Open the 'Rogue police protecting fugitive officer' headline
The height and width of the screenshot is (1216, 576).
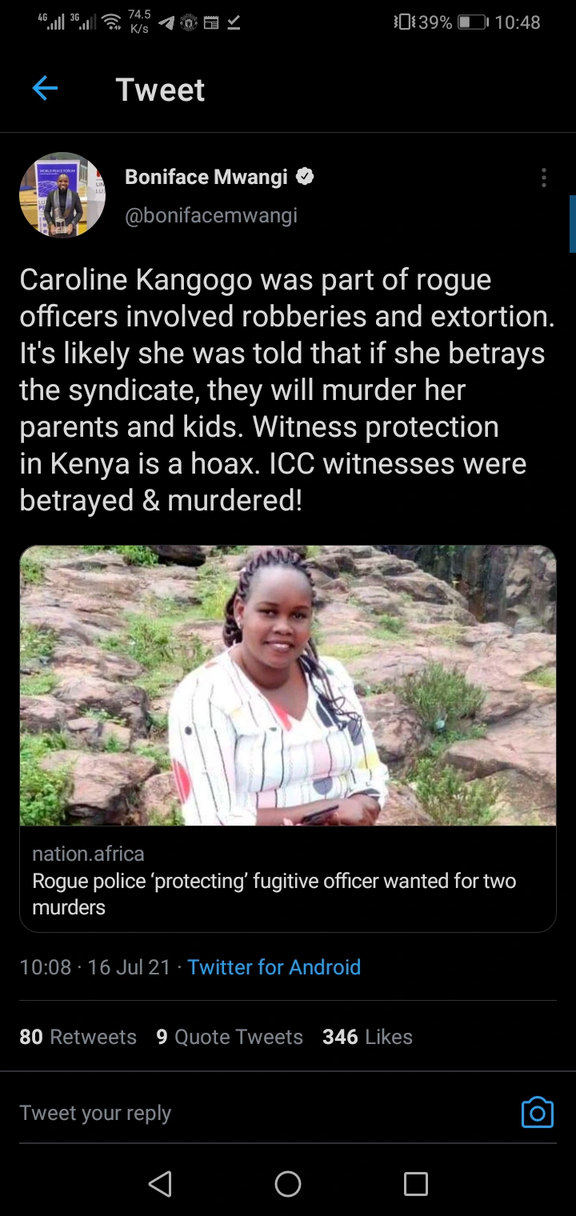click(x=274, y=894)
